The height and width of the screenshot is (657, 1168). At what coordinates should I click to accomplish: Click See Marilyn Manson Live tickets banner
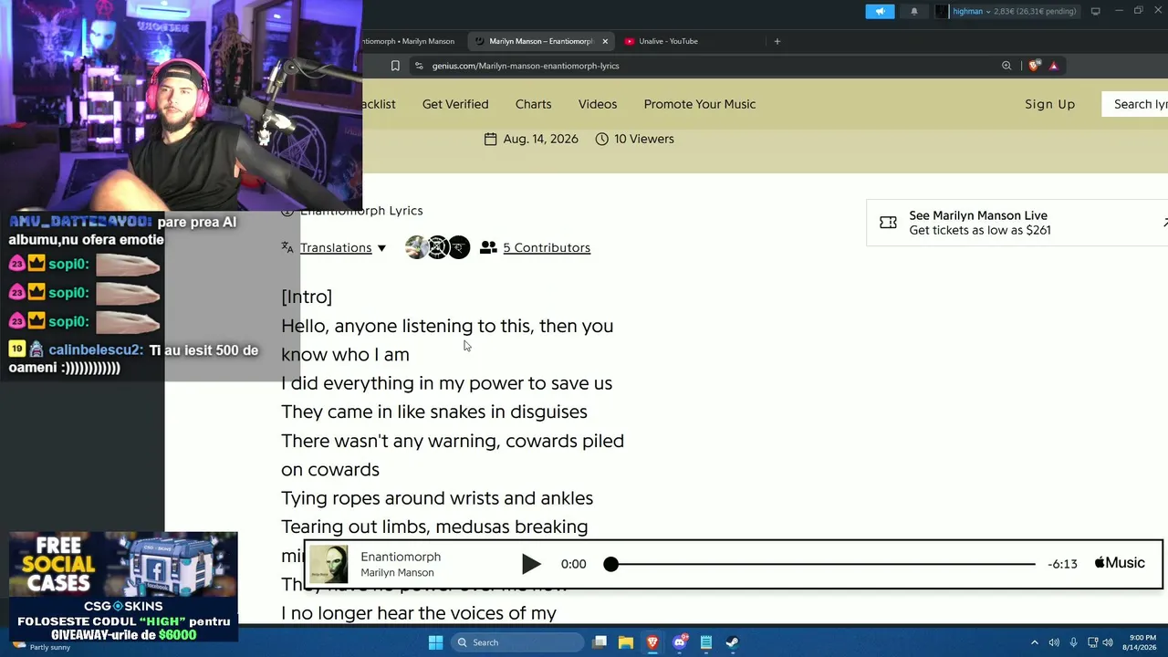tap(1017, 223)
